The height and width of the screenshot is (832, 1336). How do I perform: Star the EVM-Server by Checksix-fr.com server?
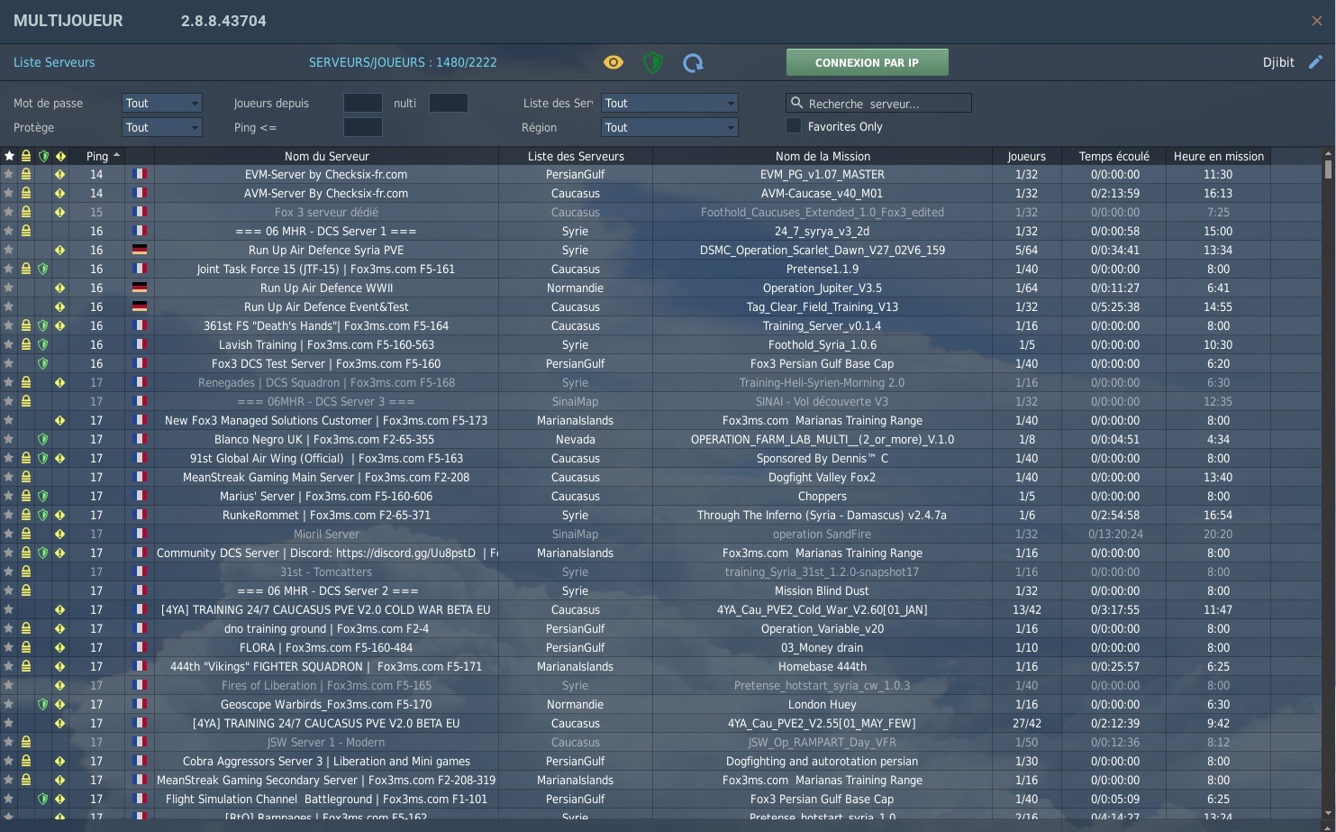[x=9, y=174]
